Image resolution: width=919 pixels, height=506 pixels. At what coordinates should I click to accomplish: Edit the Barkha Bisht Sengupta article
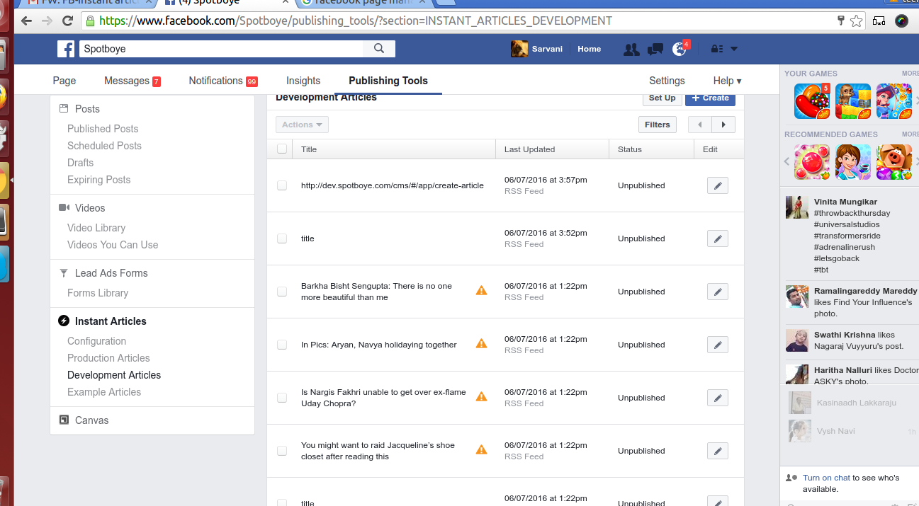tap(718, 292)
